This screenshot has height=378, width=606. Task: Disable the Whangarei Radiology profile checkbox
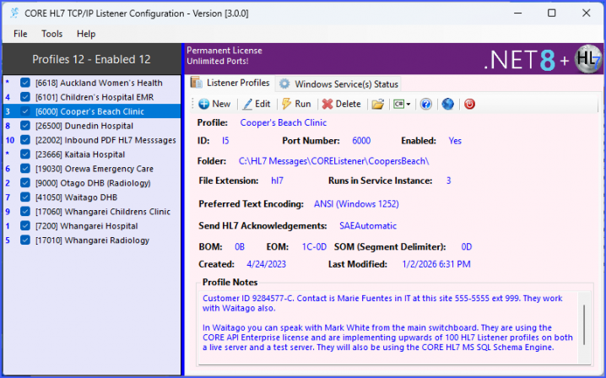25,240
